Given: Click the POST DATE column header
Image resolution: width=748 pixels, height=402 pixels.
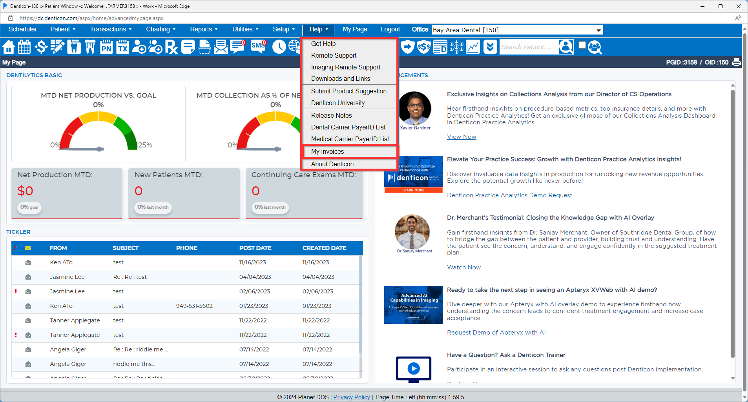Looking at the screenshot, I should coord(255,248).
